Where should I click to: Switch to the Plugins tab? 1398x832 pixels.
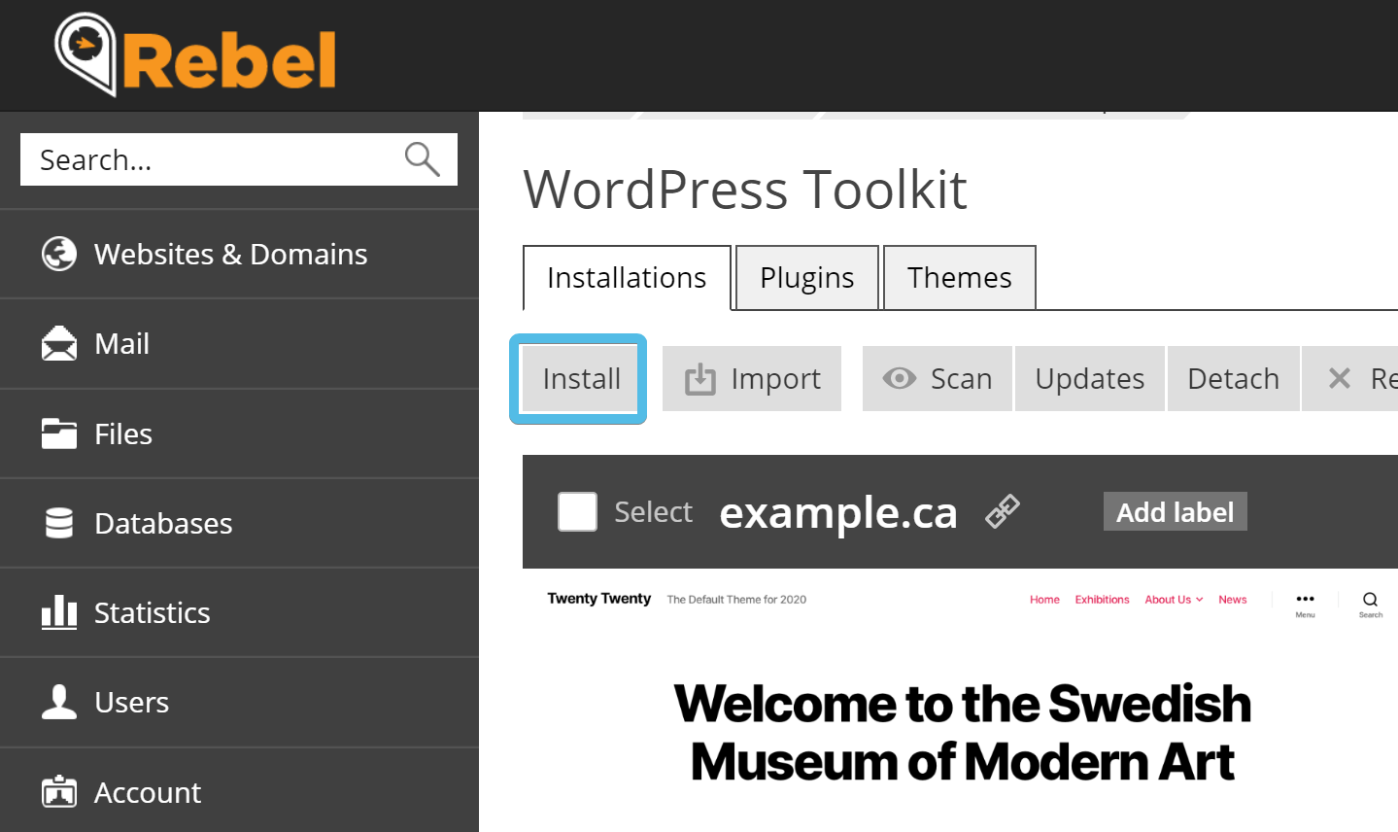[807, 278]
